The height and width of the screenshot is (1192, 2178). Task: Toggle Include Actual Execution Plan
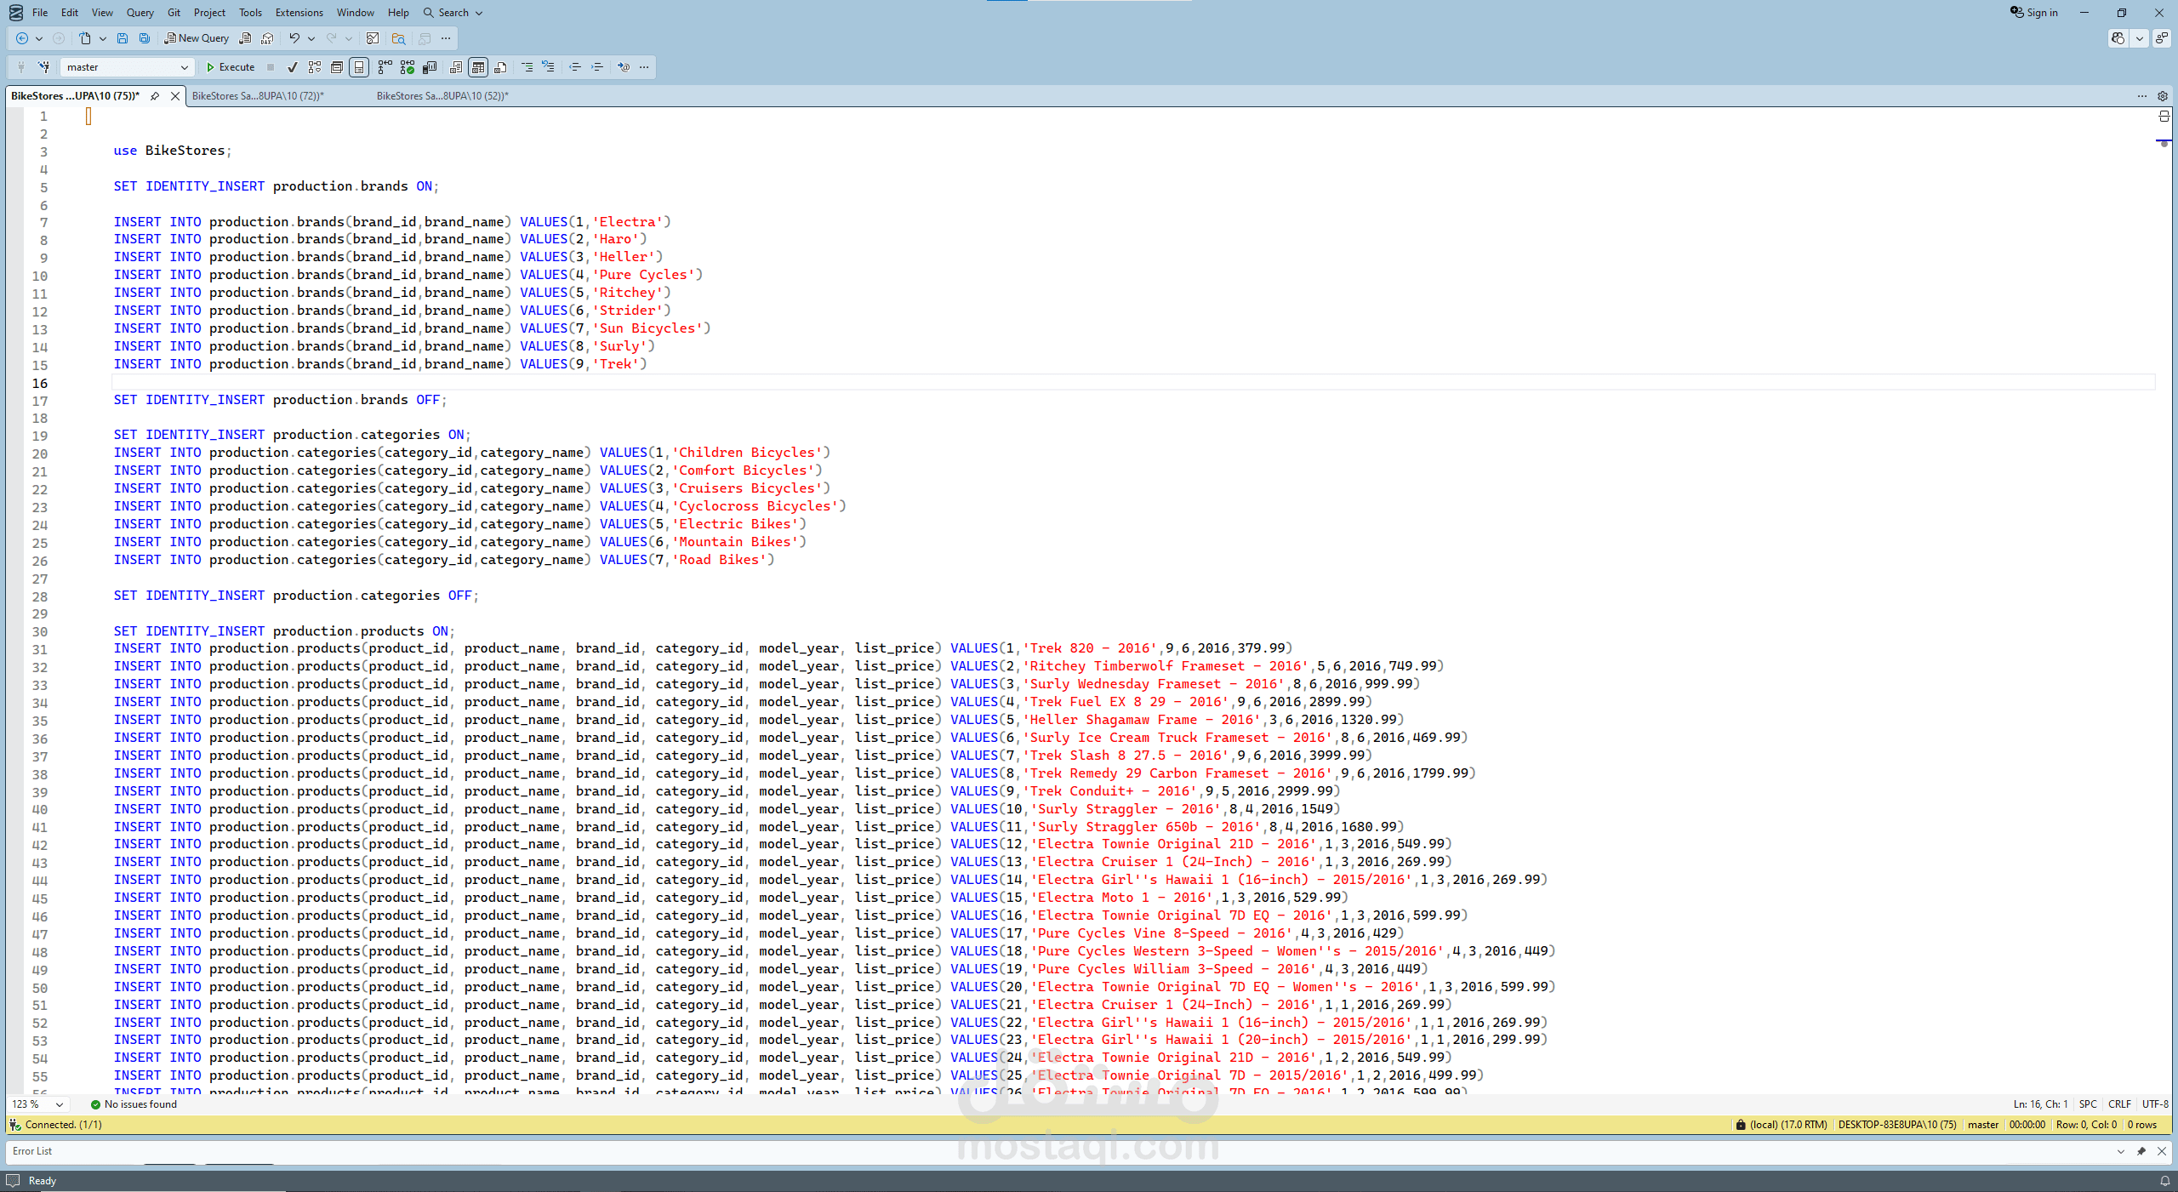tap(385, 67)
